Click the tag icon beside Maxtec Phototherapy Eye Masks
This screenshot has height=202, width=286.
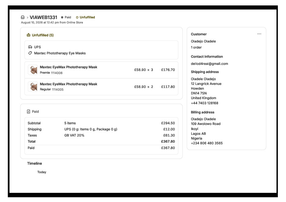point(30,53)
